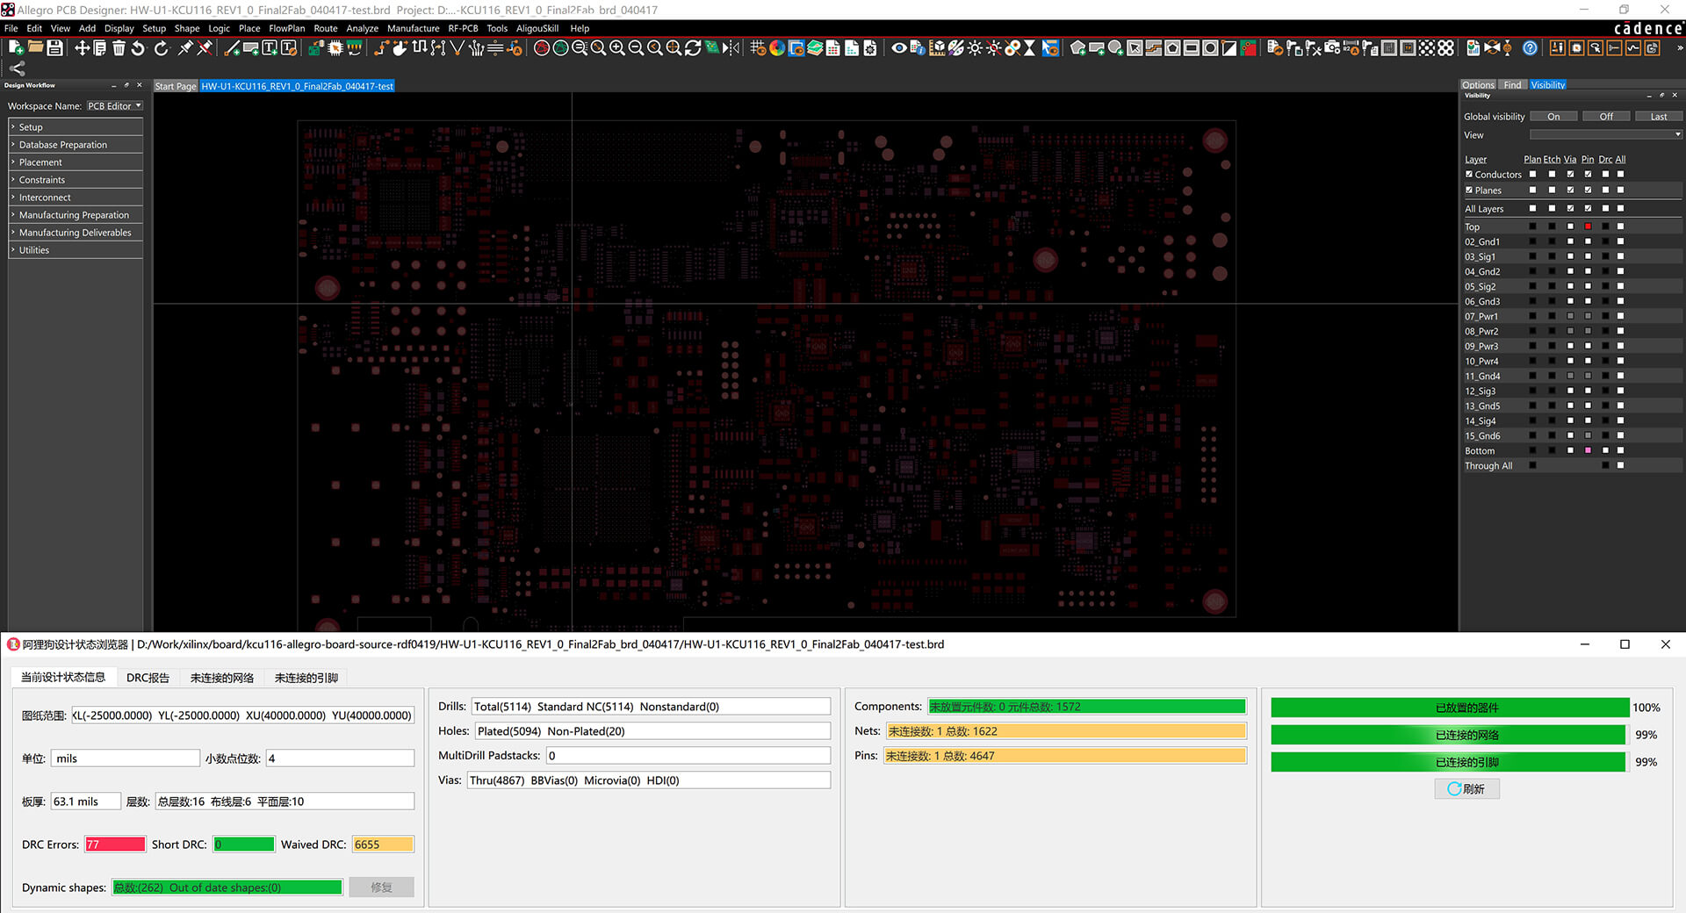Toggle All Layers Etch checkbox

tap(1552, 209)
